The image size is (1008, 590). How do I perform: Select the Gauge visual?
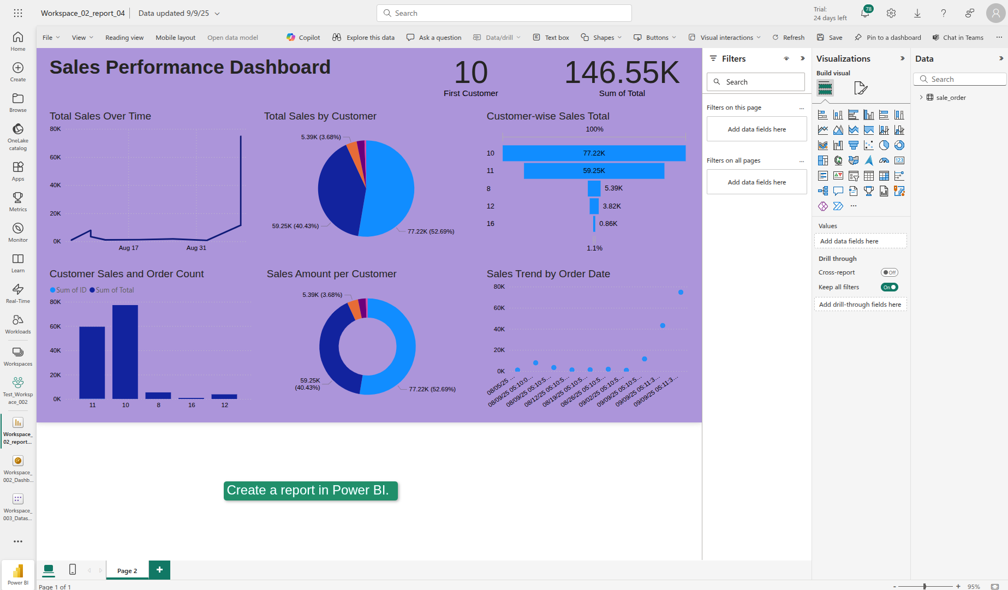click(884, 160)
